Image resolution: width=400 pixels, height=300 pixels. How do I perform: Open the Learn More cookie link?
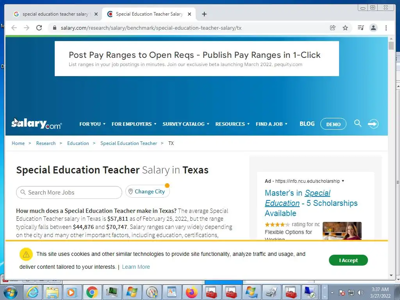tap(136, 267)
